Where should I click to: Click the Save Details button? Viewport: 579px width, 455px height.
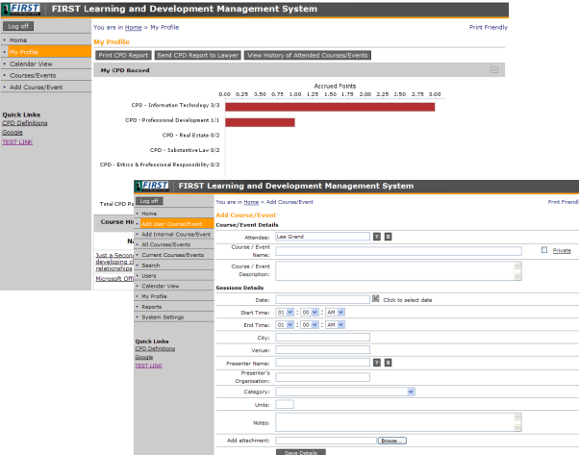pos(301,452)
